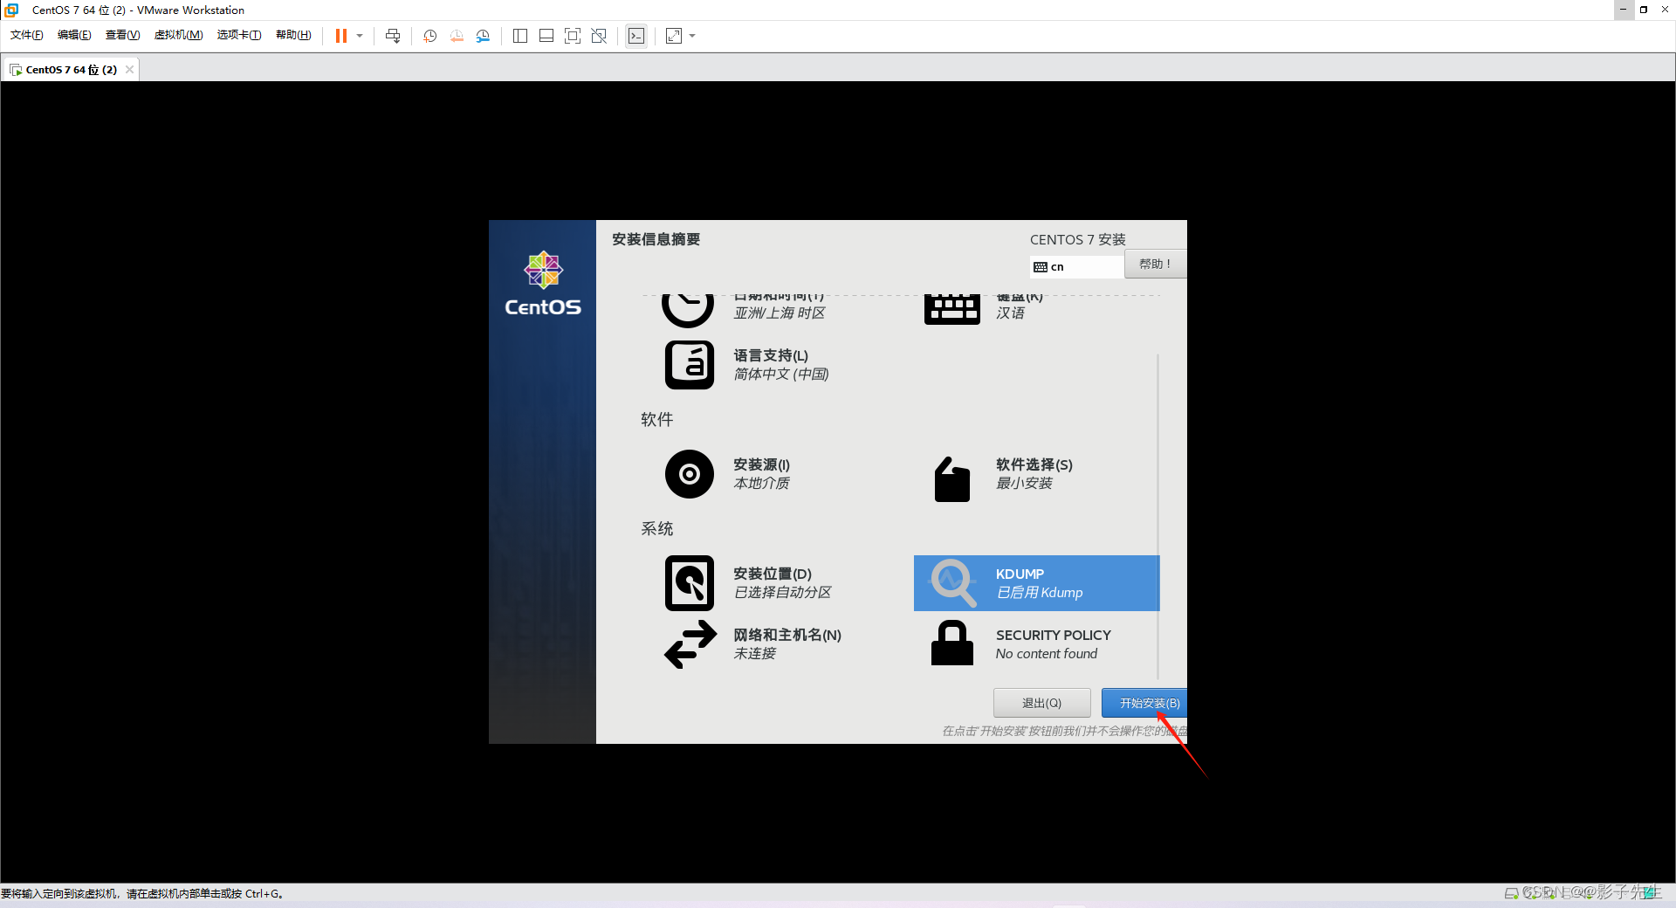This screenshot has width=1676, height=908.
Task: Revert the VM to its previous snapshot
Action: tap(457, 36)
